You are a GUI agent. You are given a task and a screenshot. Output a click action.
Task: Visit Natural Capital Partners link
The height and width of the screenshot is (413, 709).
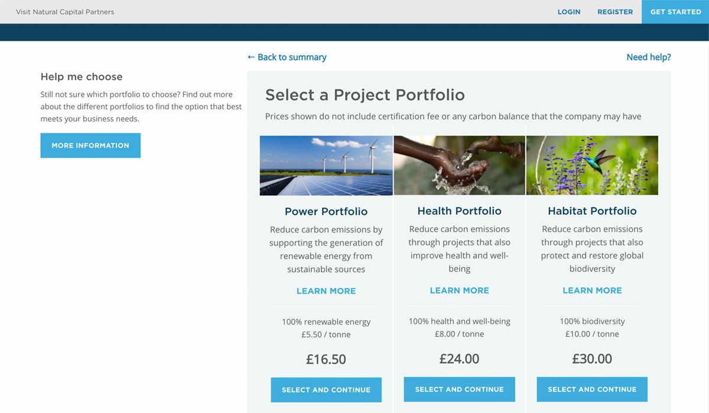pyautogui.click(x=65, y=12)
